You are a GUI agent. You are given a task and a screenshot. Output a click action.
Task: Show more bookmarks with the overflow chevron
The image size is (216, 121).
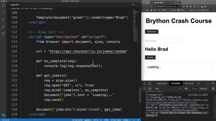tap(214, 10)
